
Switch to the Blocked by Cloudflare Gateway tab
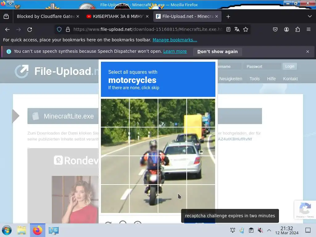(46, 17)
